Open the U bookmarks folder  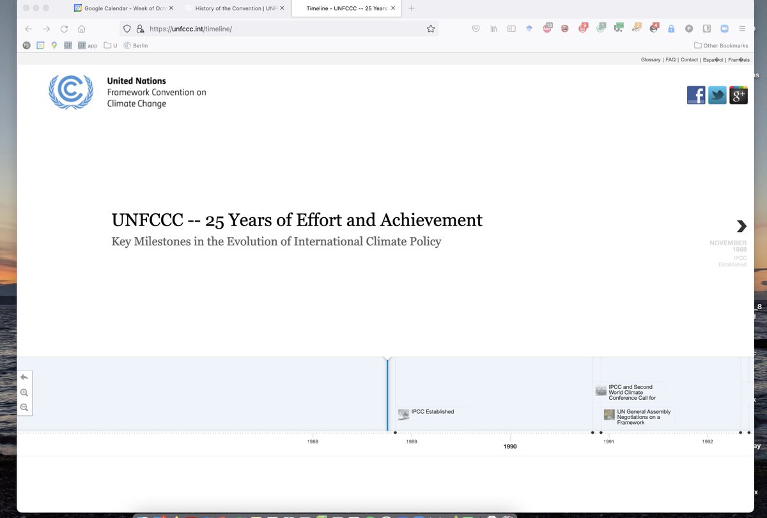111,45
